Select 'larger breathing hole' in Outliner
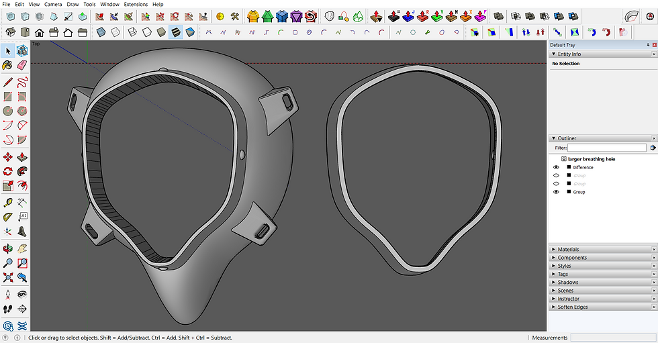Viewport: 658px width, 343px height. click(592, 159)
